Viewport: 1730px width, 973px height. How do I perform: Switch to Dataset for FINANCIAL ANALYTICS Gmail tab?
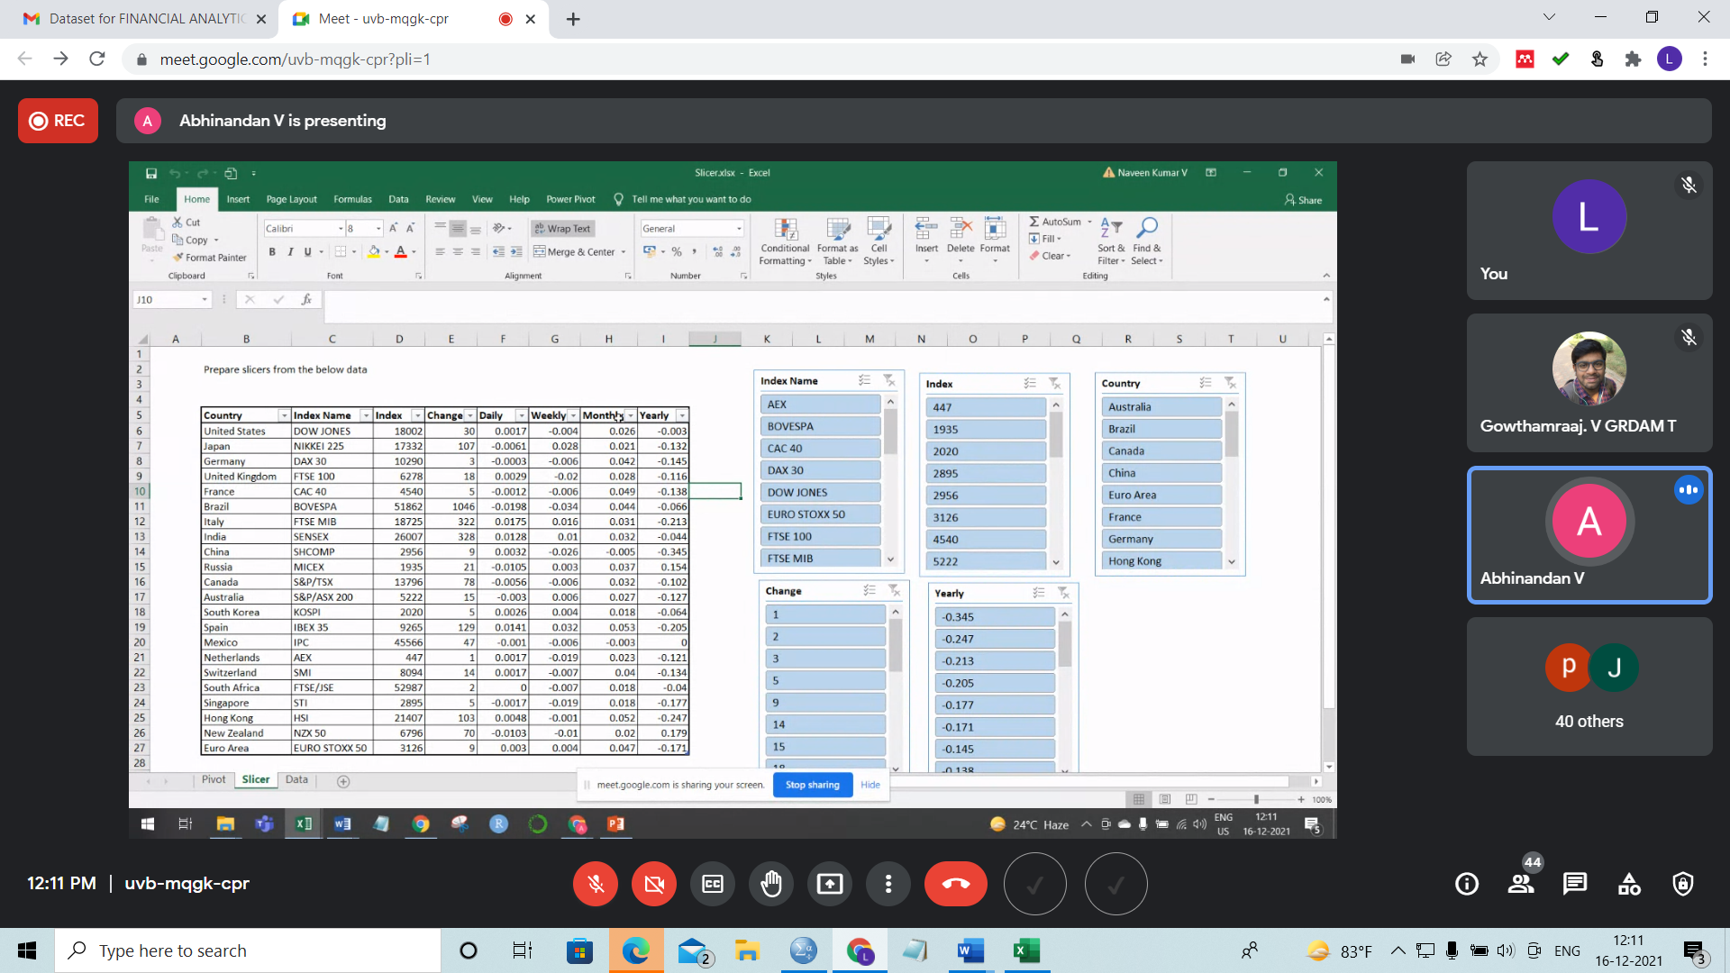pos(144,19)
